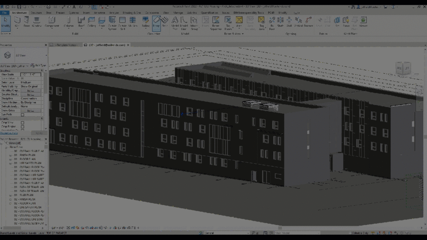Open the Roof tool dropdown arrow
The image size is (427, 240).
[81, 28]
